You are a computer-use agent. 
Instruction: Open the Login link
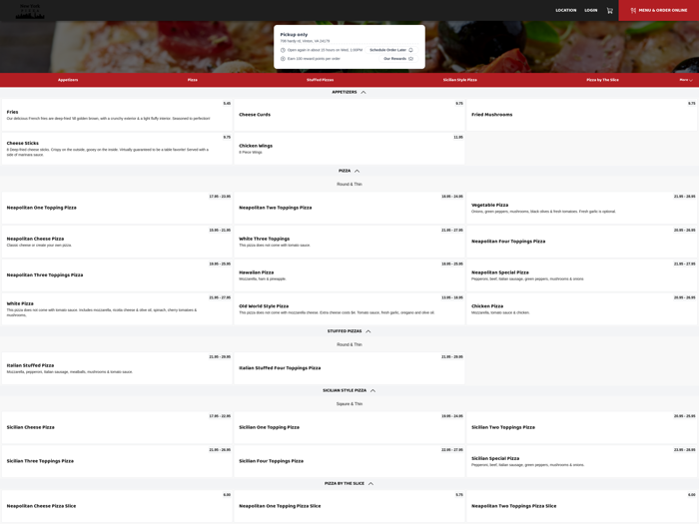coord(591,10)
